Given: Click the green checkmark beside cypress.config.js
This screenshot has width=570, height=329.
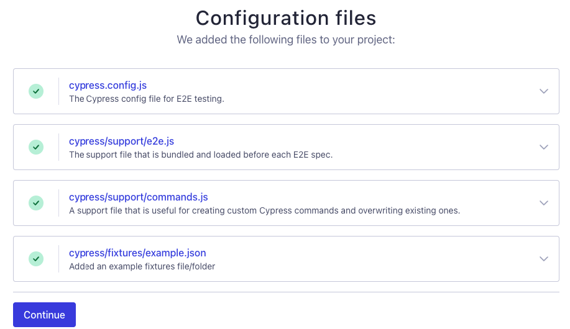Looking at the screenshot, I should coord(36,91).
